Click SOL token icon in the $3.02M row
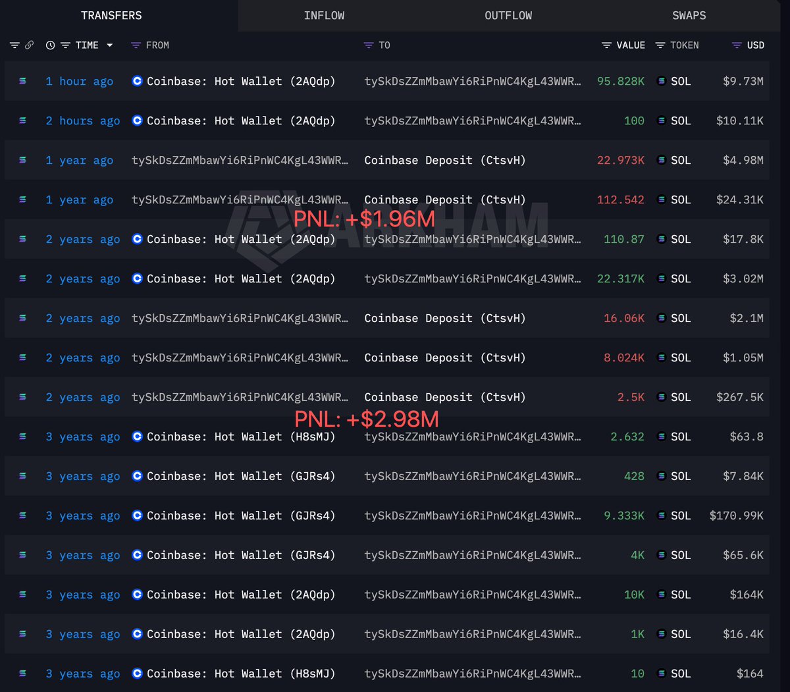790x692 pixels. [x=662, y=279]
